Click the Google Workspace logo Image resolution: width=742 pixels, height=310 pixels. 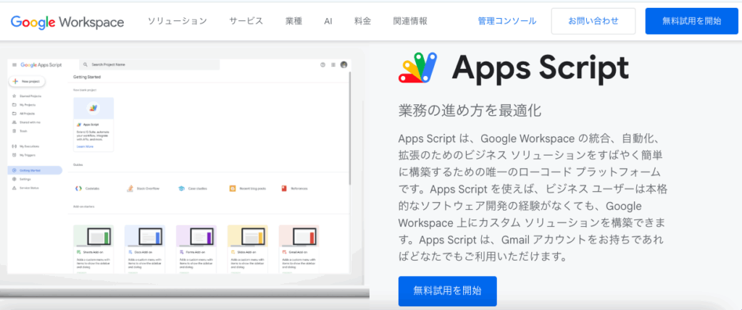pos(67,22)
